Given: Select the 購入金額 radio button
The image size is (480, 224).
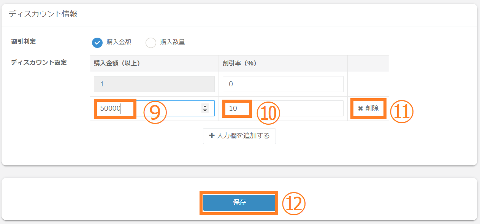Looking at the screenshot, I should point(97,43).
